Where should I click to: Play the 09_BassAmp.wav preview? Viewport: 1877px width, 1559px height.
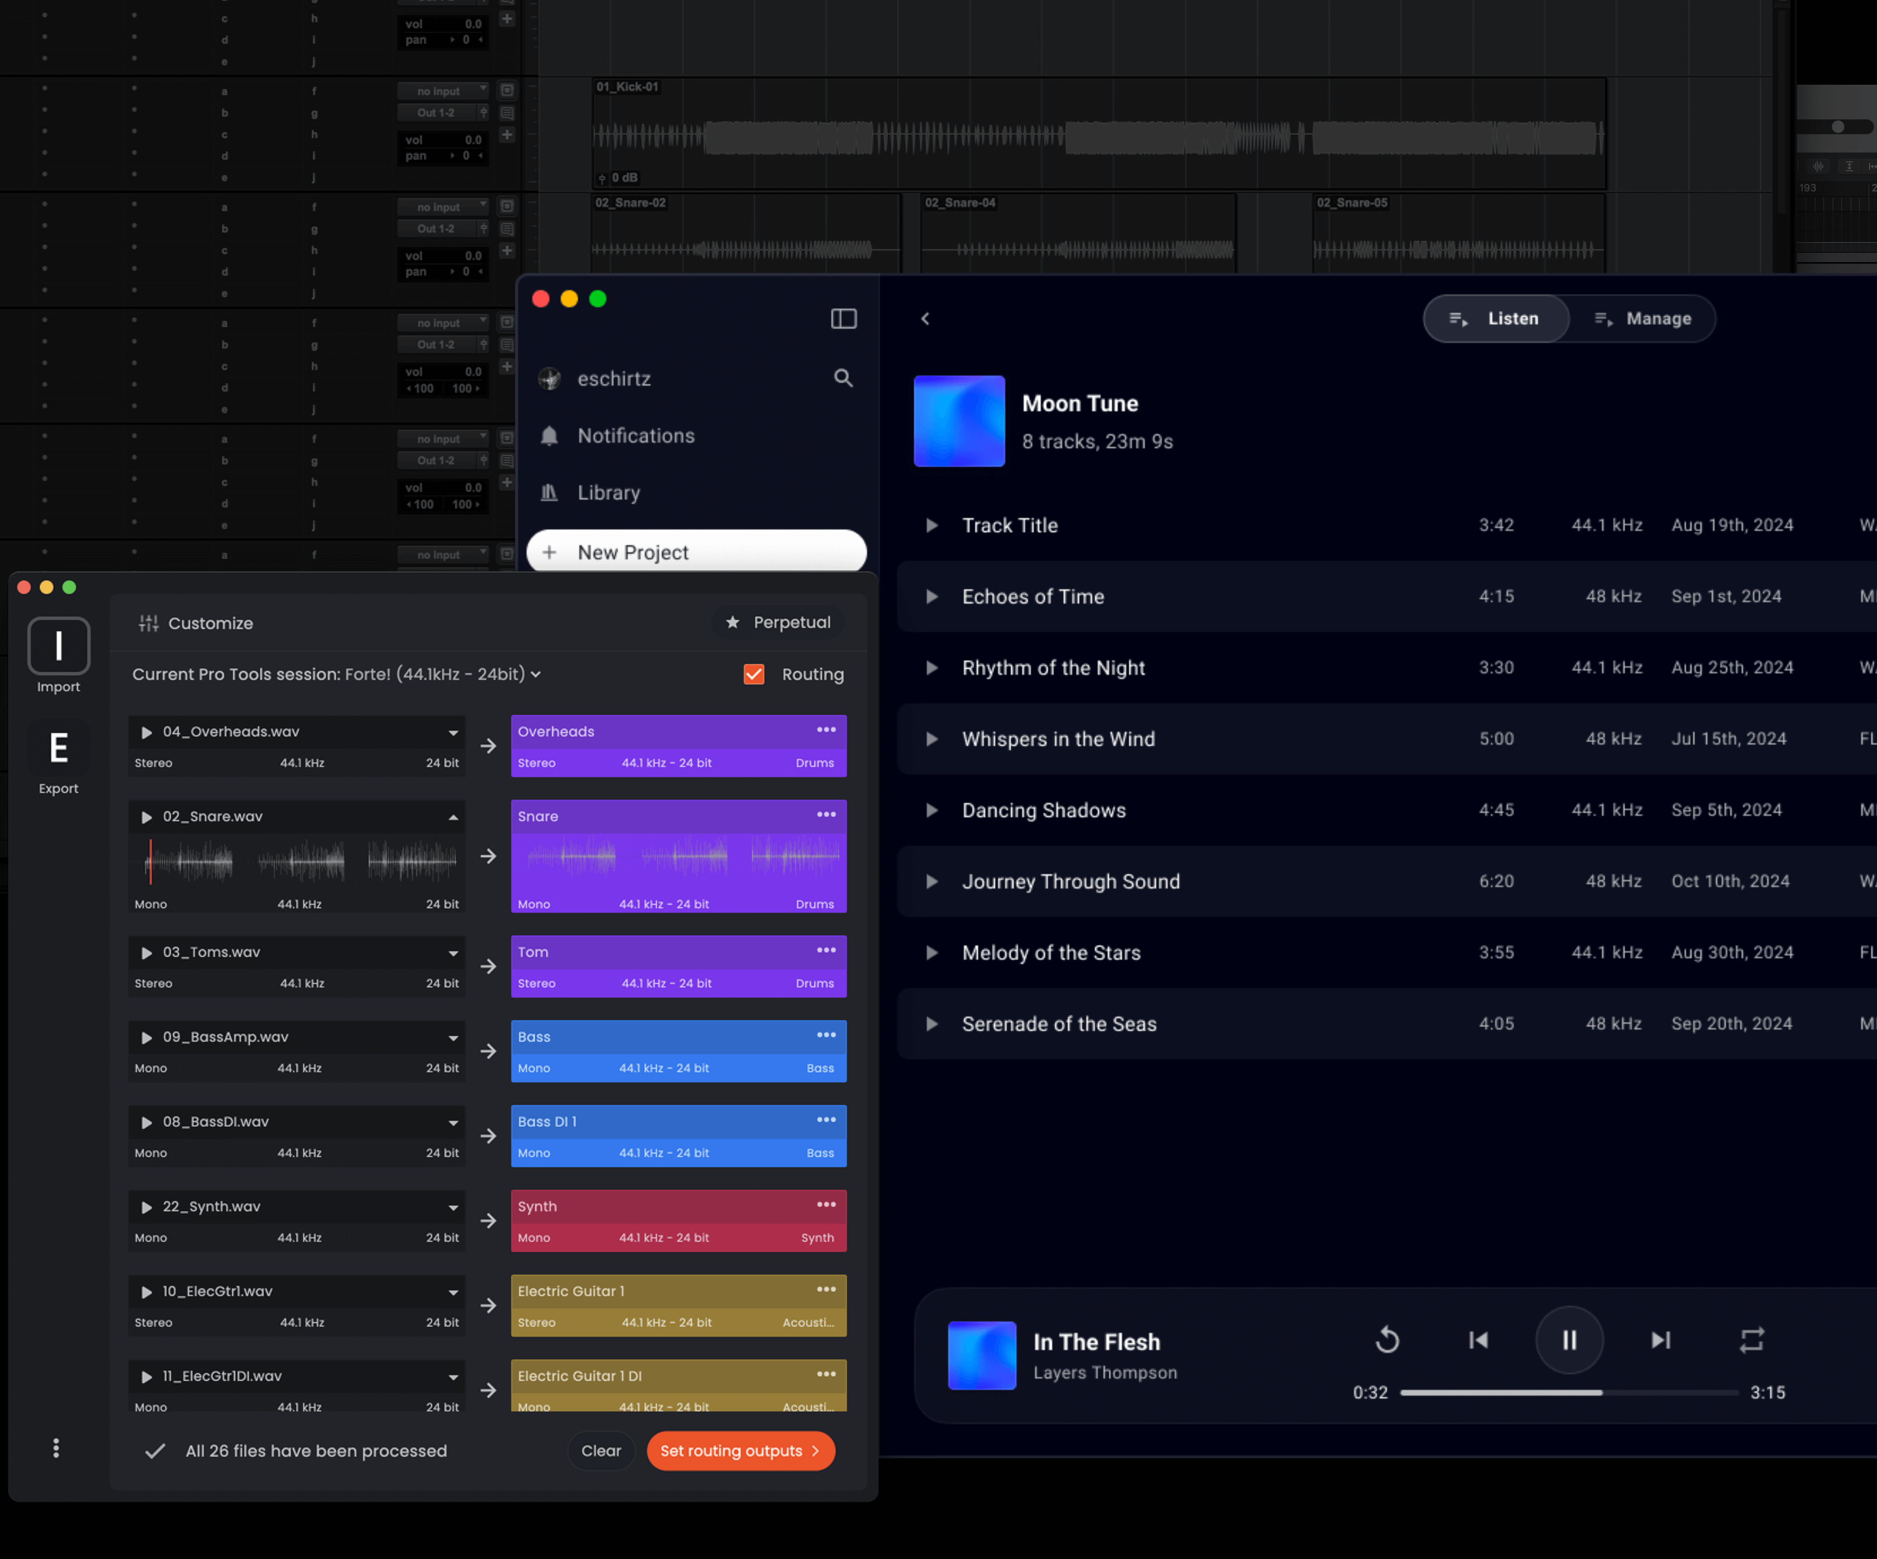coord(147,1038)
